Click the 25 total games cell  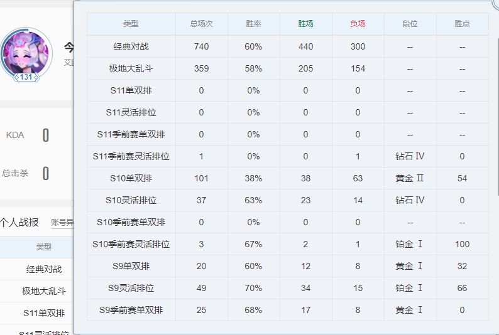(202, 310)
